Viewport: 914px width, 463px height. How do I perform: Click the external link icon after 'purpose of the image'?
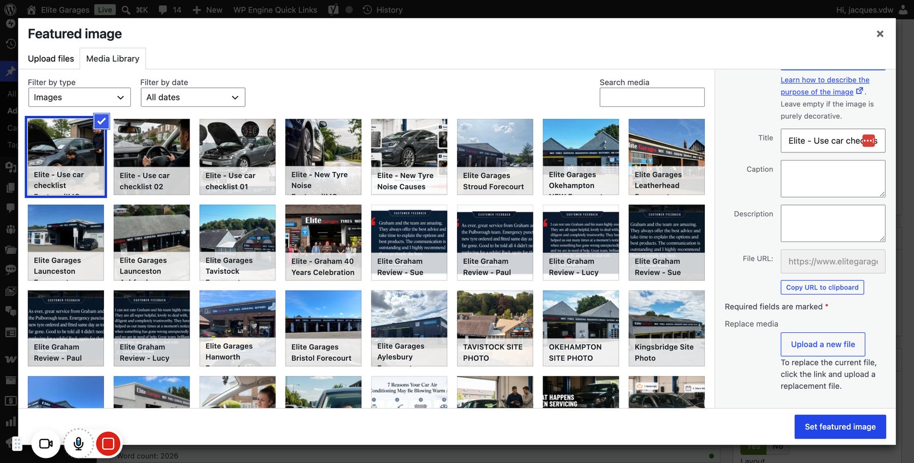859,91
